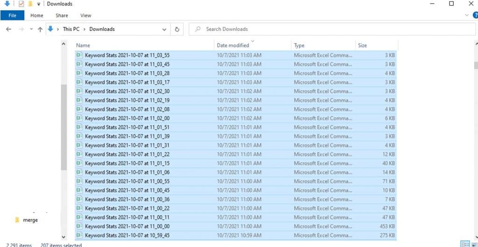The image size is (478, 247).
Task: Expand the ribbon with the chevron
Action: pos(466,15)
